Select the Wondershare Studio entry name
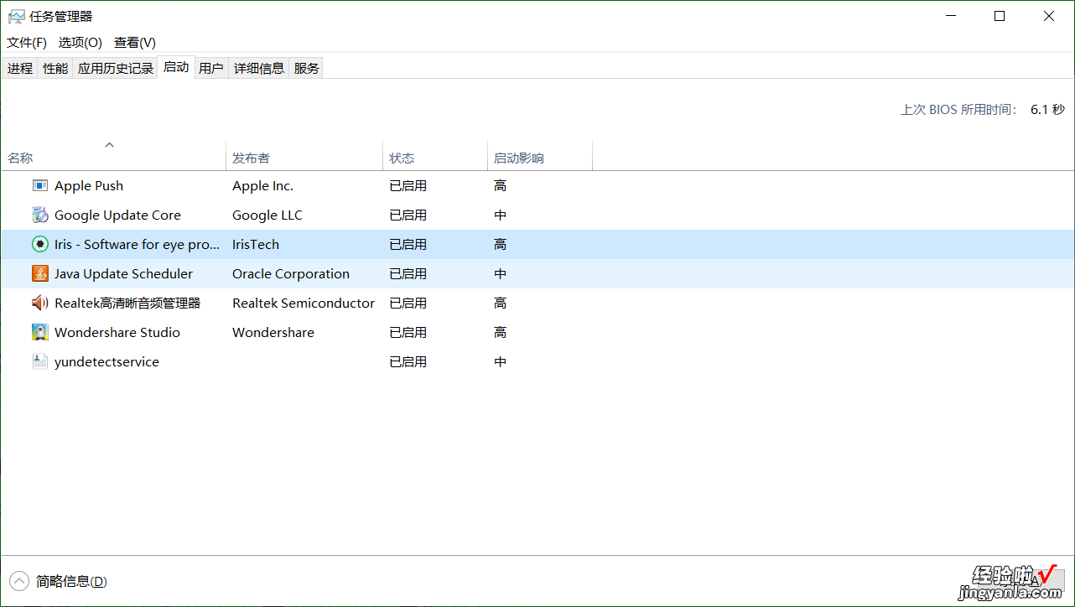Image resolution: width=1075 pixels, height=607 pixels. pyautogui.click(x=117, y=332)
